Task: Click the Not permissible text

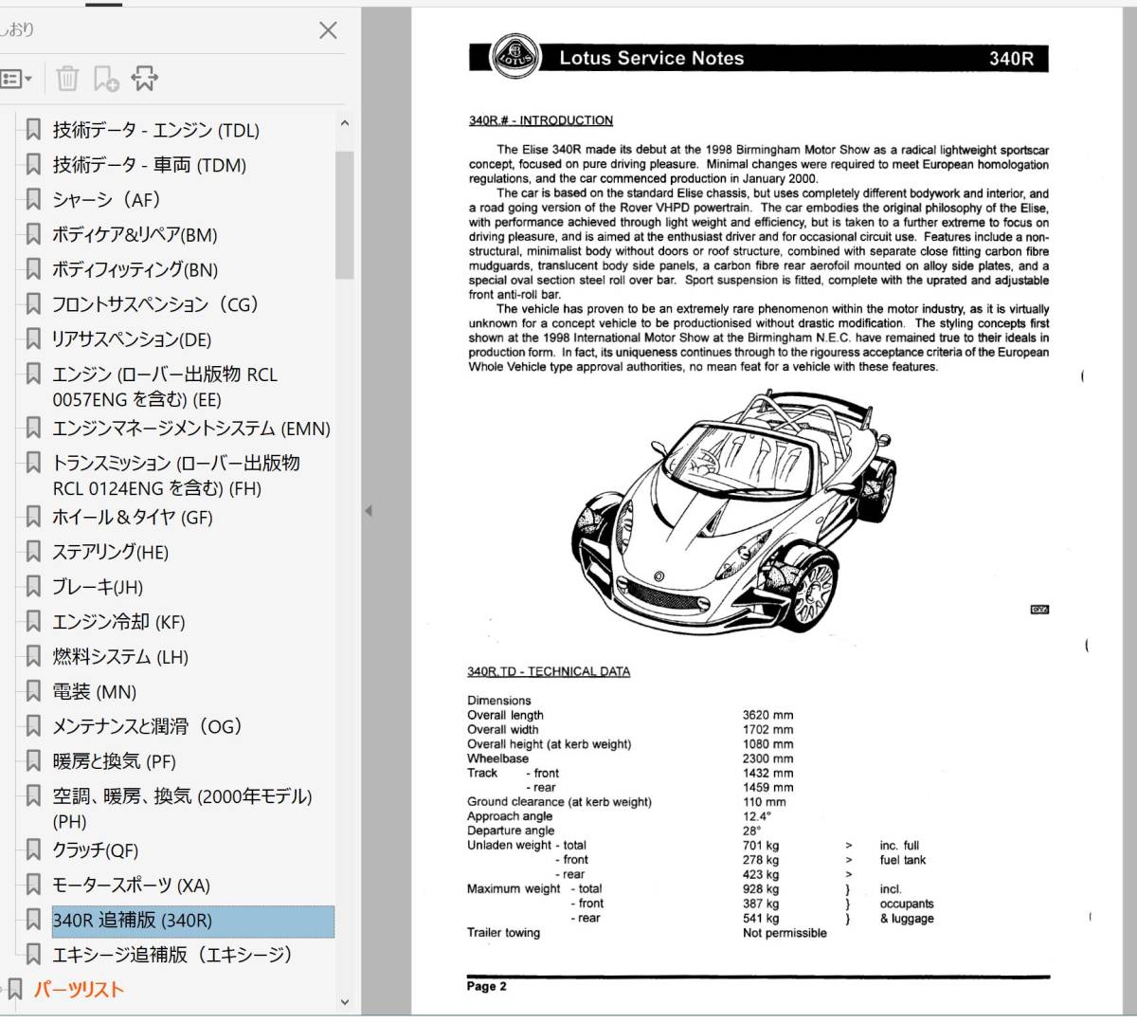Action: [785, 933]
